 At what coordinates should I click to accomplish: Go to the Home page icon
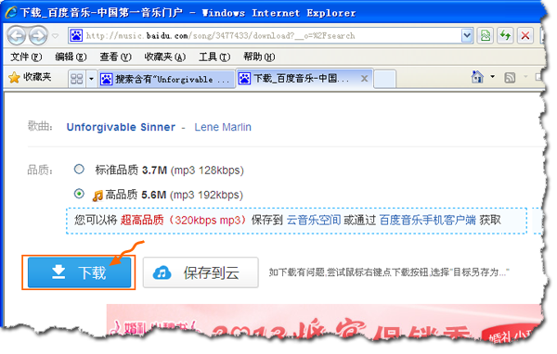[477, 77]
